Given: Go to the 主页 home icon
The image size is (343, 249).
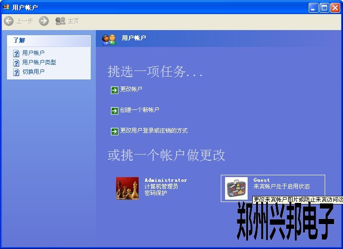Looking at the screenshot, I should coord(60,21).
